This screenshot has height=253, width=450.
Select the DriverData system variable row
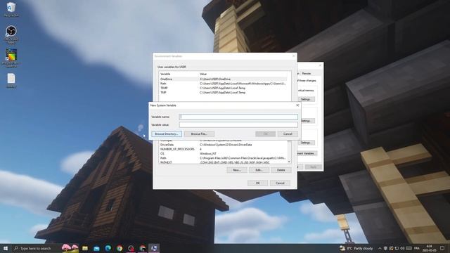(x=224, y=145)
